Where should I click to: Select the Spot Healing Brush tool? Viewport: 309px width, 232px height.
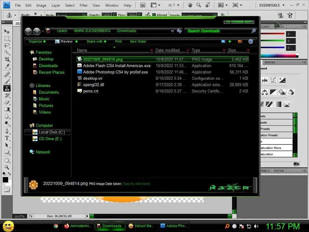pos(7,74)
